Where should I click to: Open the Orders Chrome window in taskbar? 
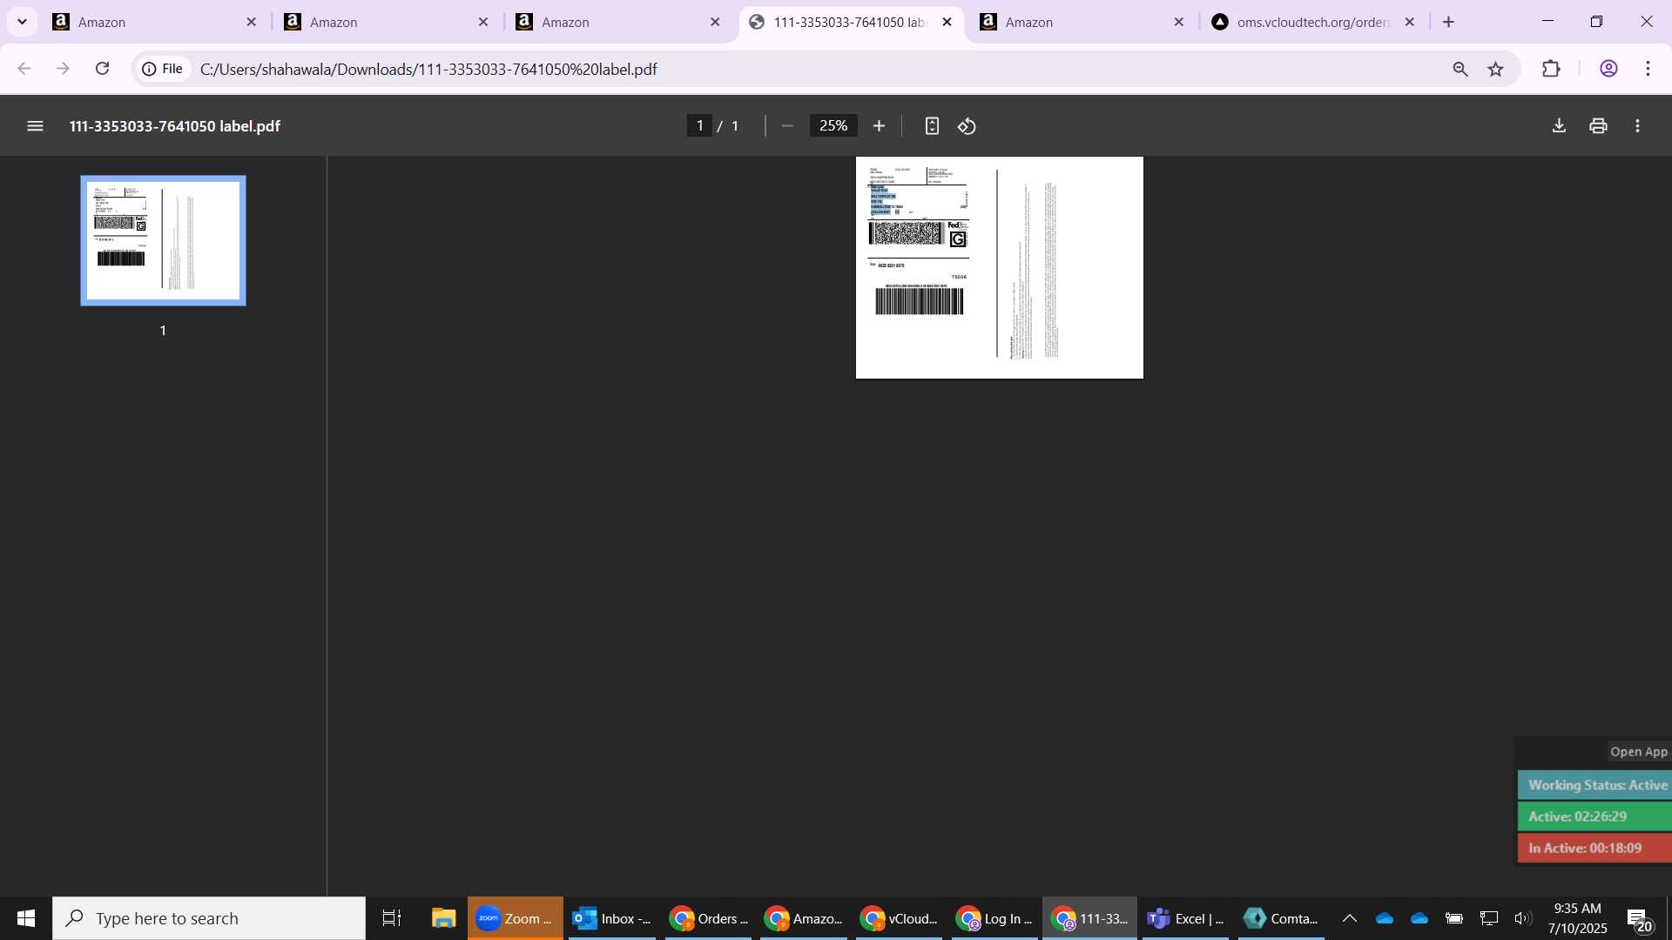coord(708,918)
